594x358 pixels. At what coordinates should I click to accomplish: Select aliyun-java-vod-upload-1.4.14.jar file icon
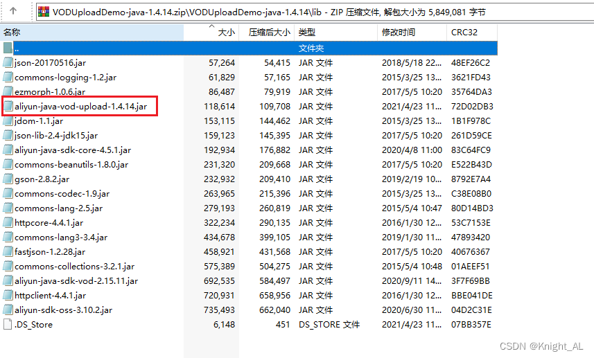(8, 107)
